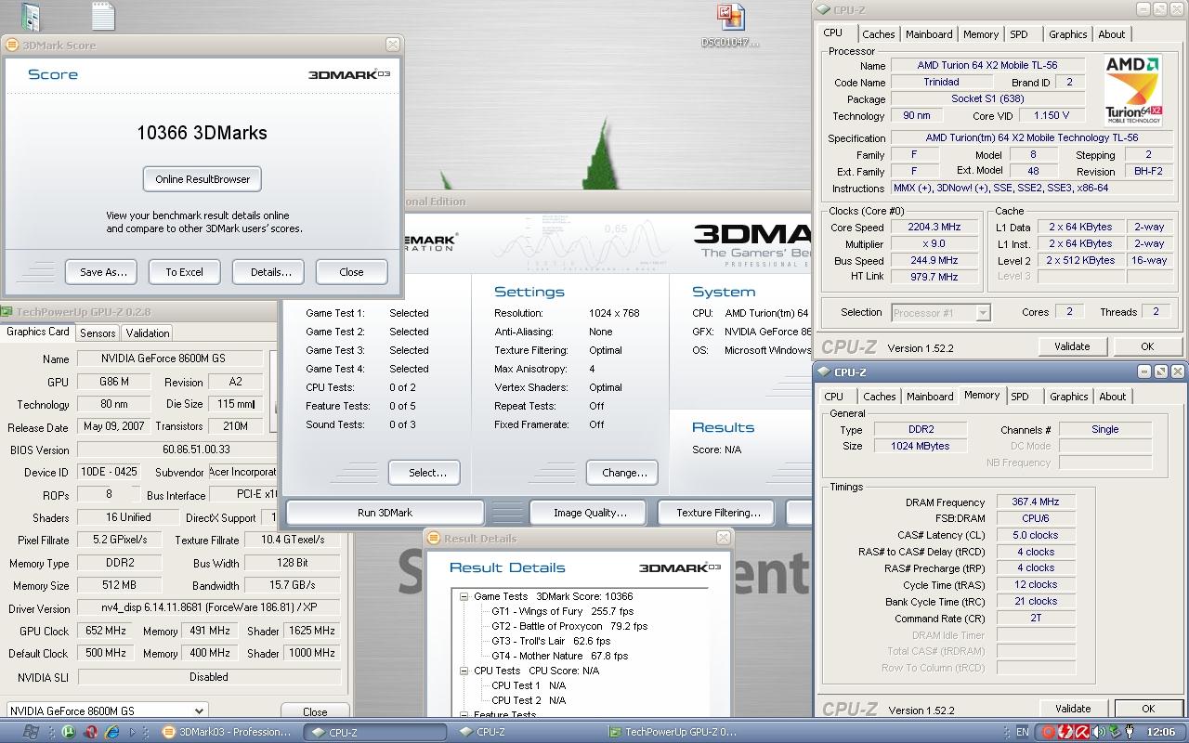Select GT2 - Battle of Proxycon result
Image resolution: width=1189 pixels, height=743 pixels.
(x=569, y=626)
